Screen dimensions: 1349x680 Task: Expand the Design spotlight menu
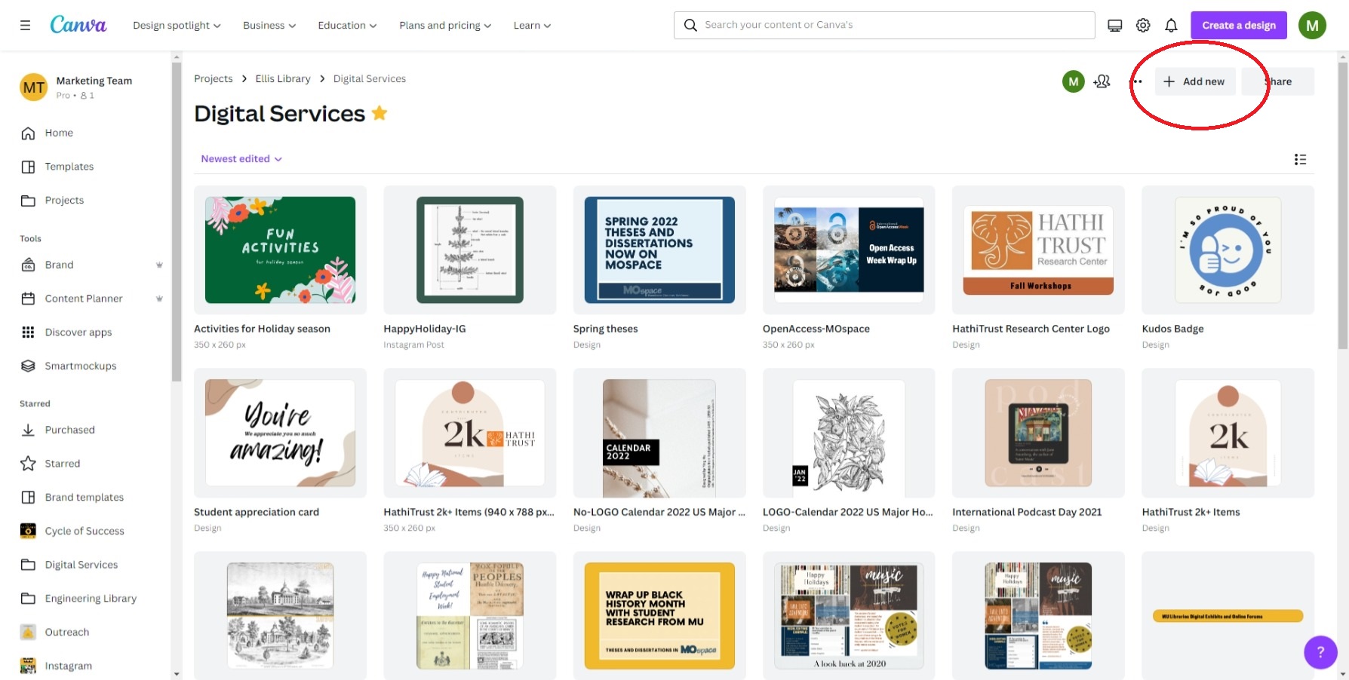pyautogui.click(x=177, y=25)
